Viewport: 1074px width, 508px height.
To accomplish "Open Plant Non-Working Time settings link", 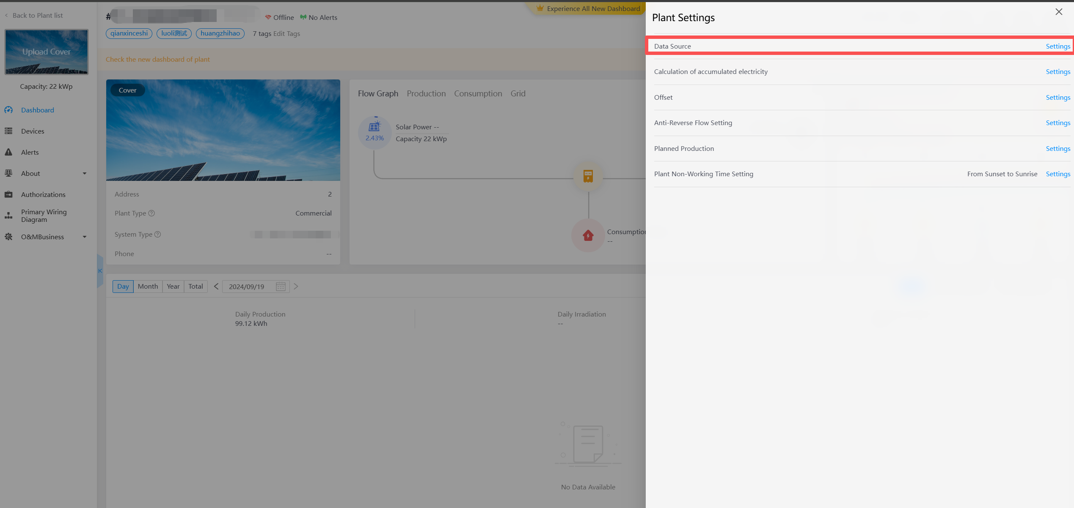I will point(1057,174).
